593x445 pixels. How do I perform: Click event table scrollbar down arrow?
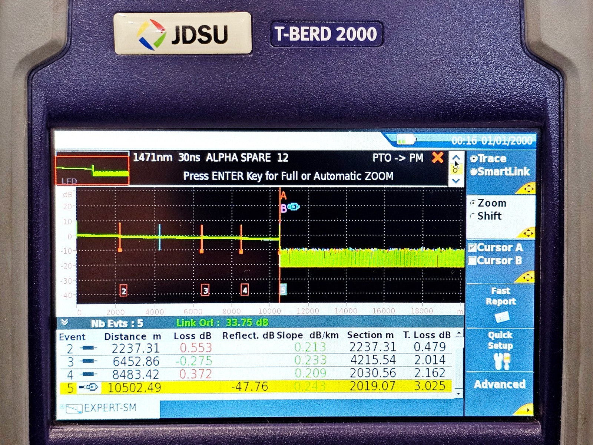459,393
